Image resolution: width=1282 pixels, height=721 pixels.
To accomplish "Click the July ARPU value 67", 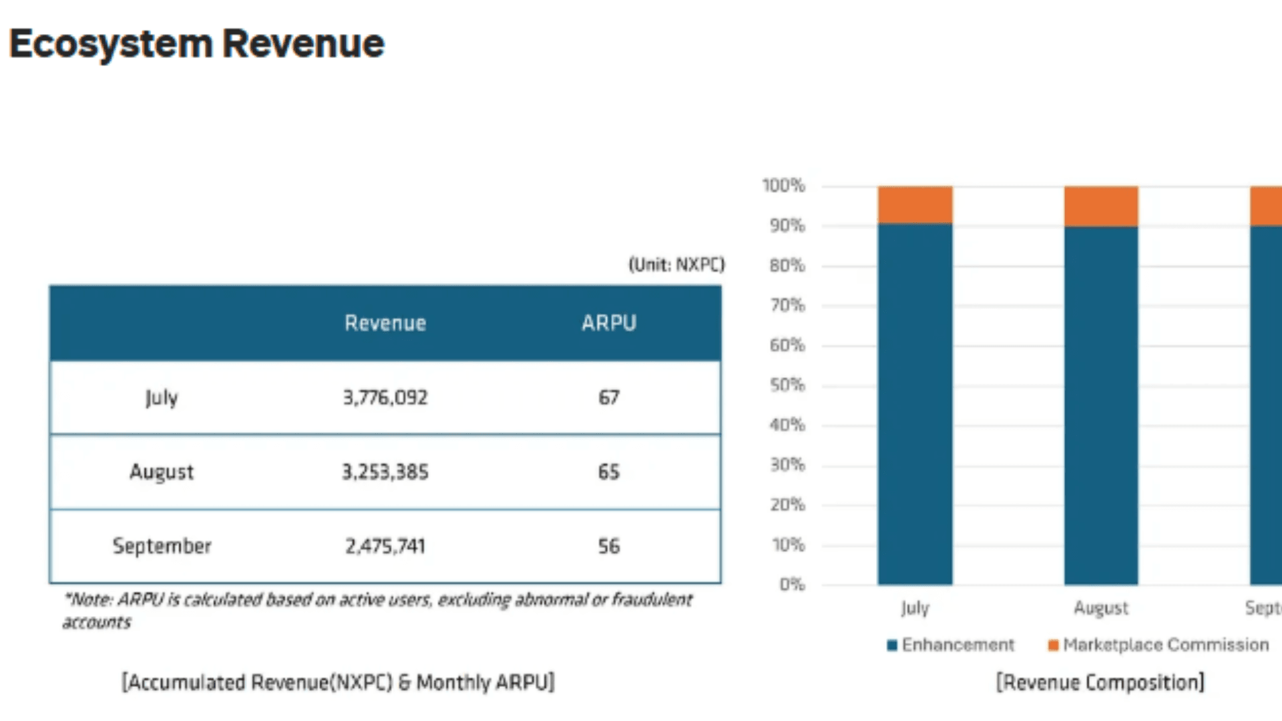I will [x=609, y=398].
